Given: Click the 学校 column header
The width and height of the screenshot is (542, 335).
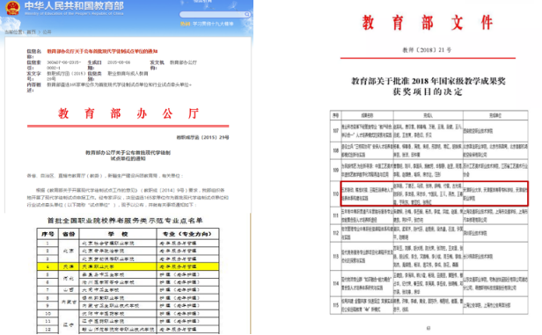Looking at the screenshot, I should click(118, 234).
